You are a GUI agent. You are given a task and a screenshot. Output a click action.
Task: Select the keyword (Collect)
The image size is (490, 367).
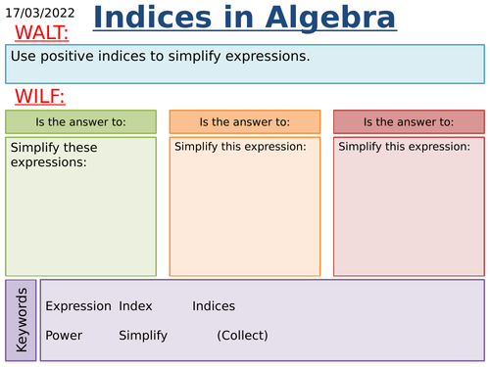tap(242, 336)
